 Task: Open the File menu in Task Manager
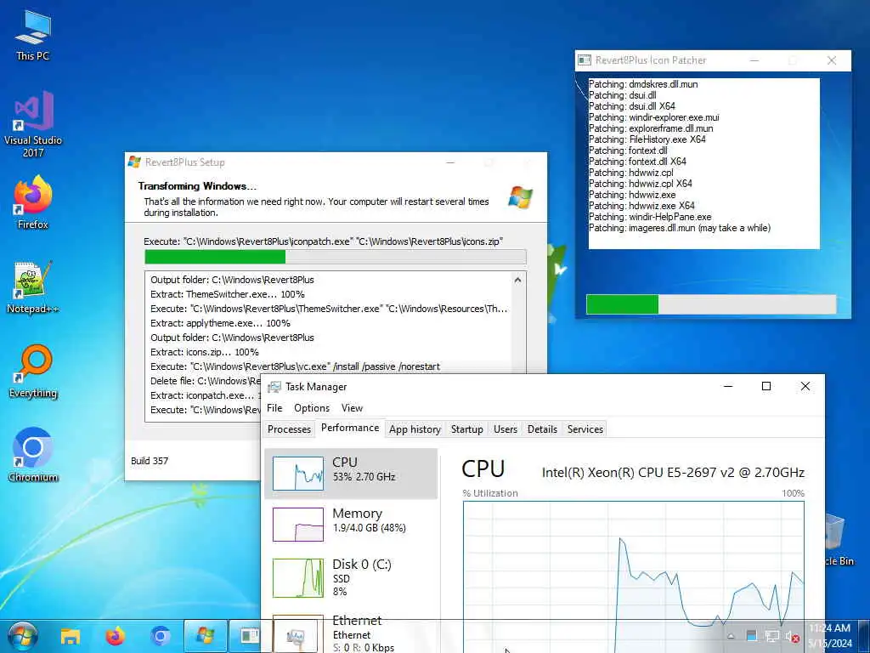coord(274,408)
